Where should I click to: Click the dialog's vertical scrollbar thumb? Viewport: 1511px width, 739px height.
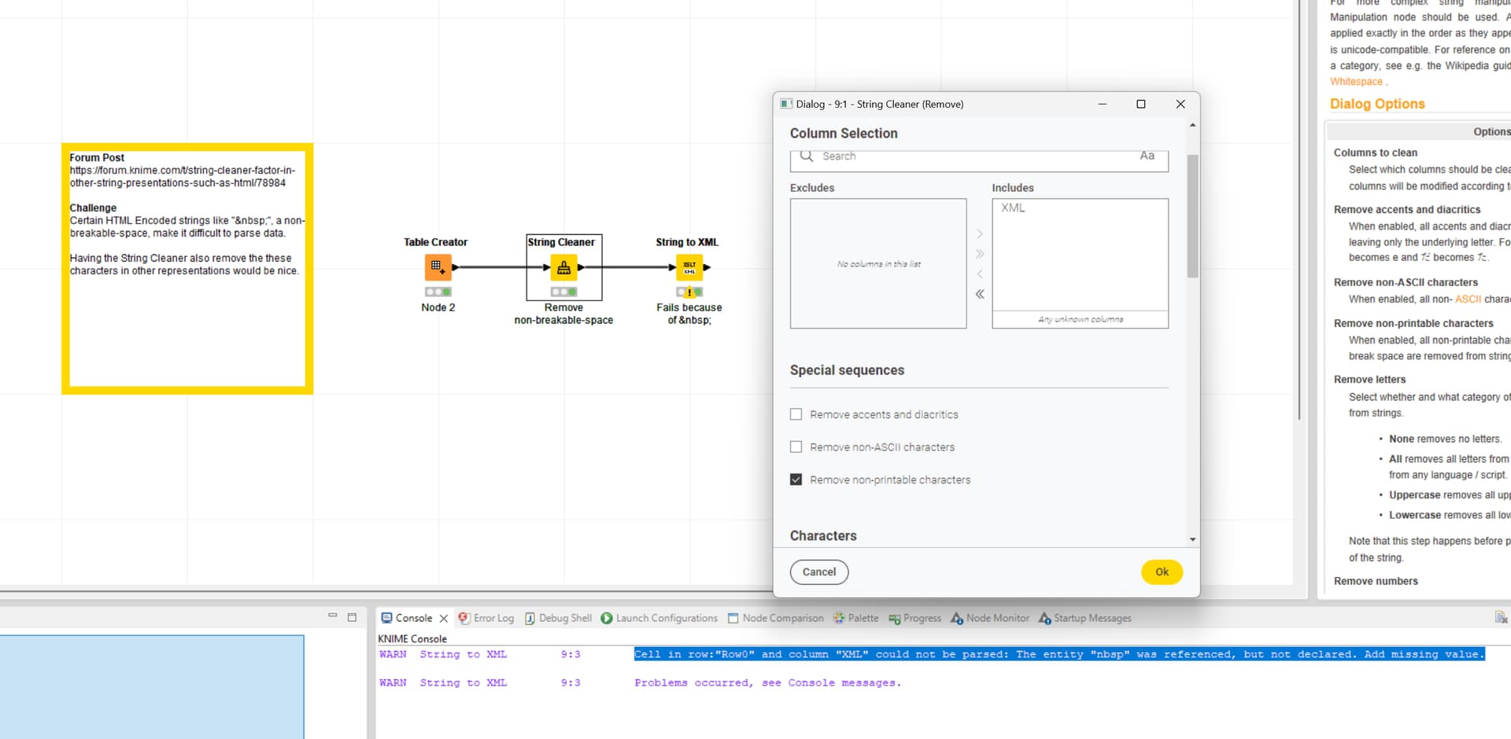[x=1192, y=216]
